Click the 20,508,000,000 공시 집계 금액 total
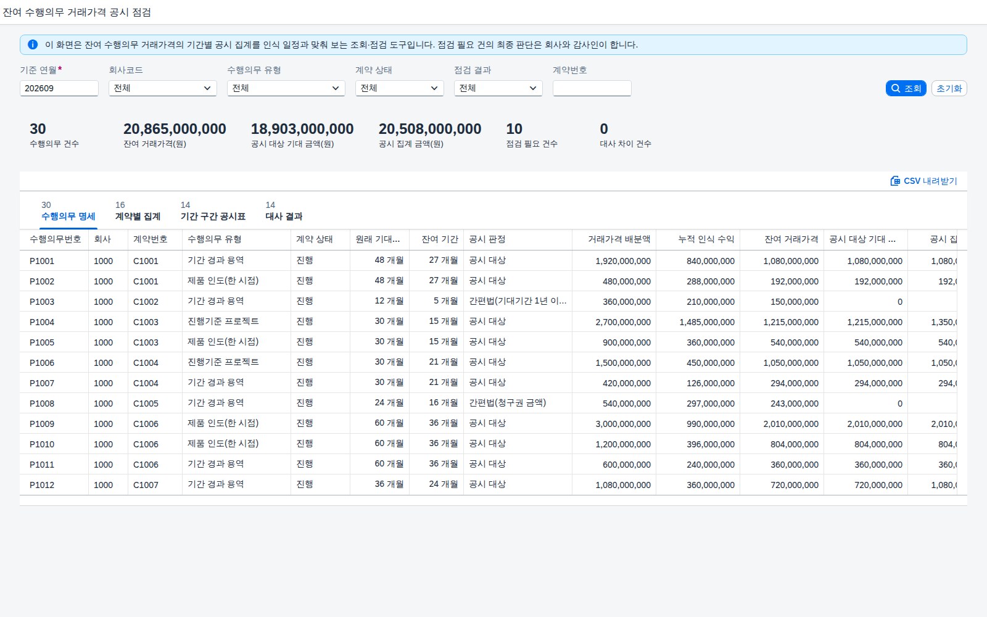 click(430, 129)
